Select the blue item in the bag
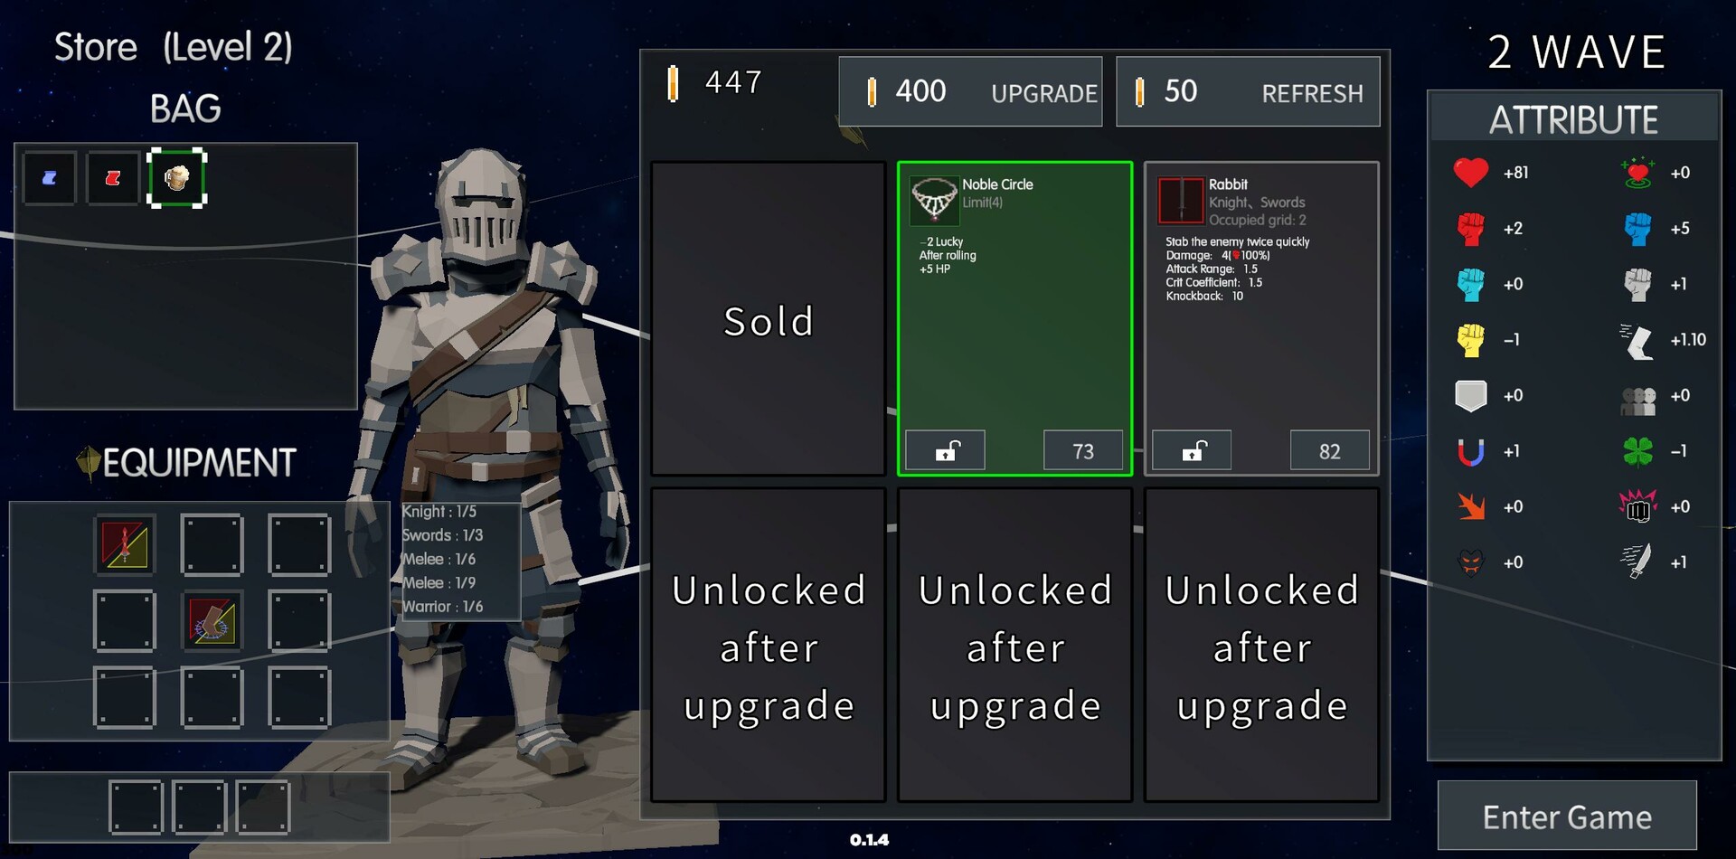This screenshot has width=1736, height=859. tap(50, 178)
